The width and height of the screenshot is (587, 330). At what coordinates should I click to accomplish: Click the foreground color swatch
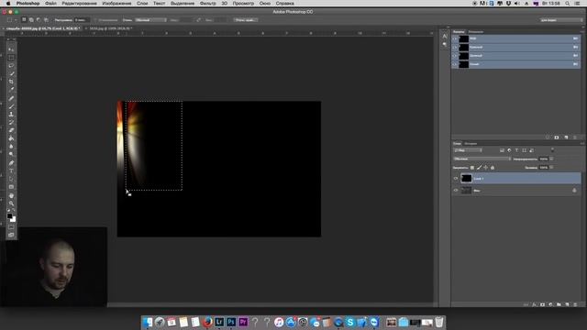pos(10,216)
